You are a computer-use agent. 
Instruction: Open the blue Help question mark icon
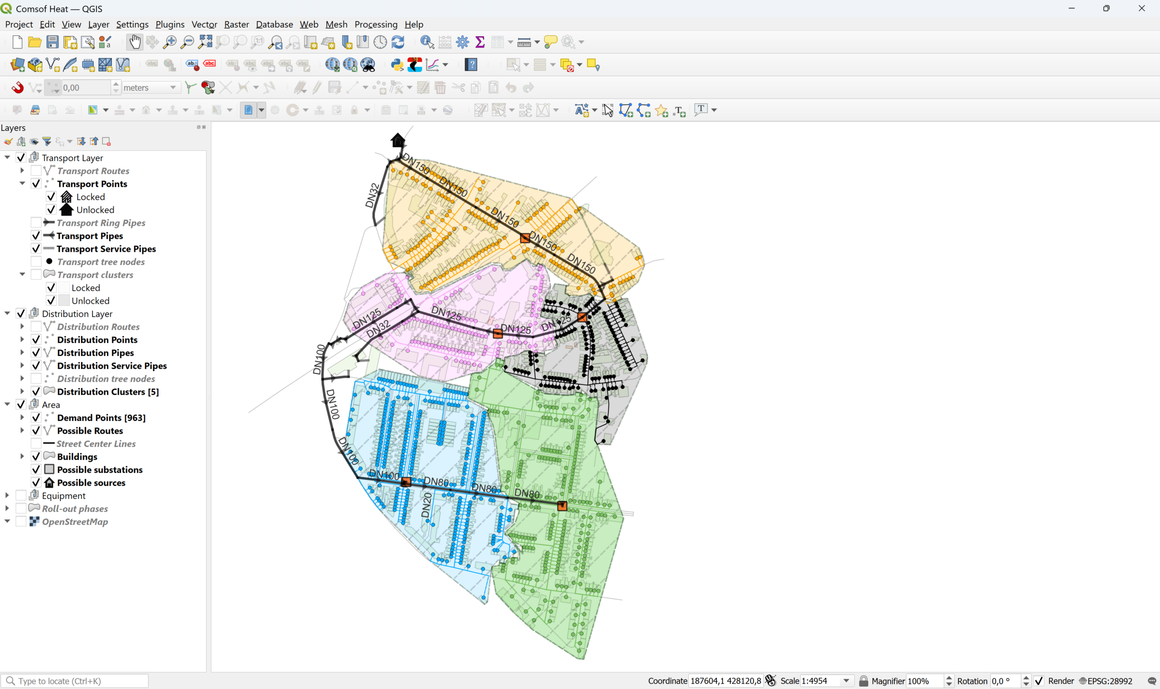[471, 64]
